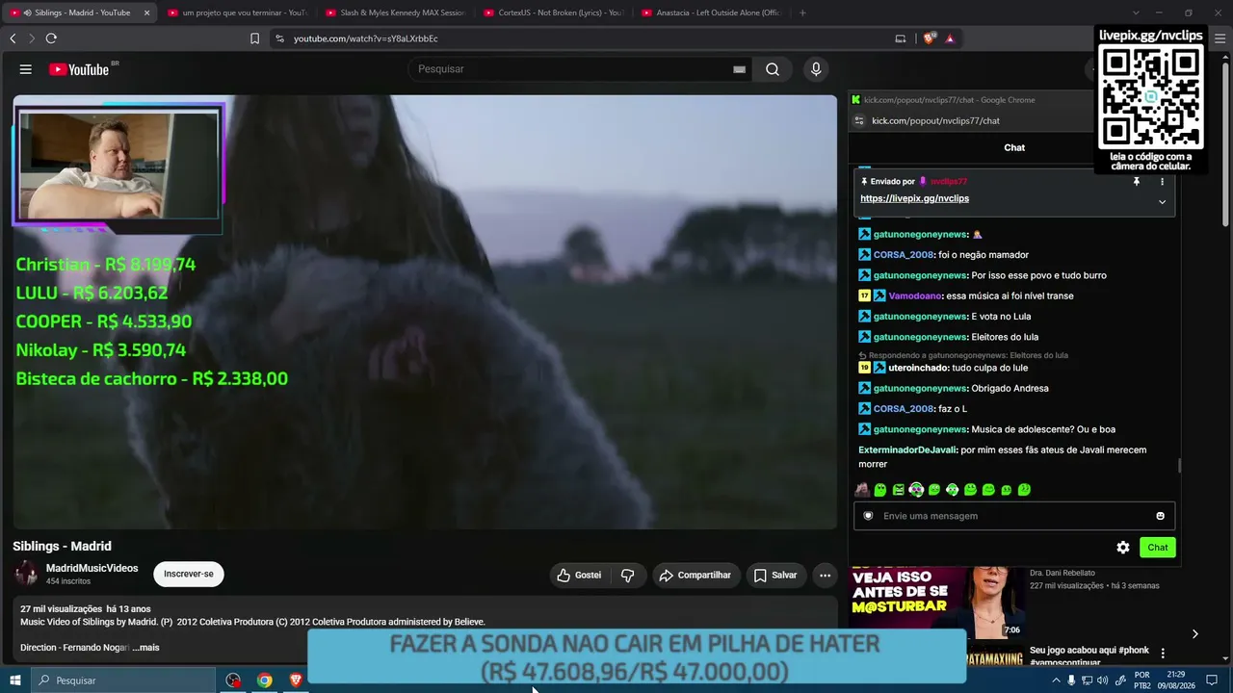Open more actions for the video

[825, 576]
